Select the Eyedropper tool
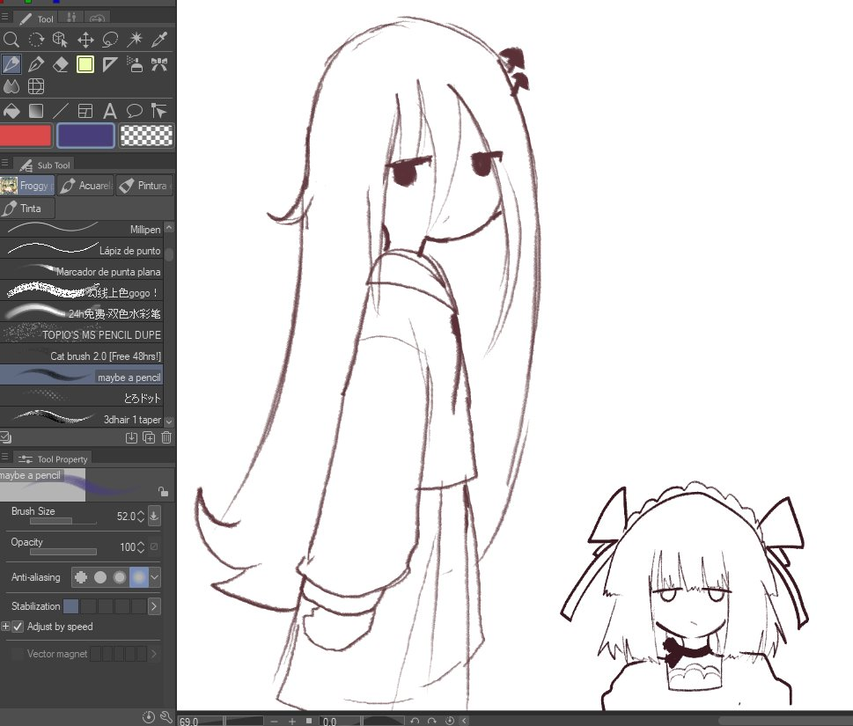The width and height of the screenshot is (853, 726). pos(160,39)
